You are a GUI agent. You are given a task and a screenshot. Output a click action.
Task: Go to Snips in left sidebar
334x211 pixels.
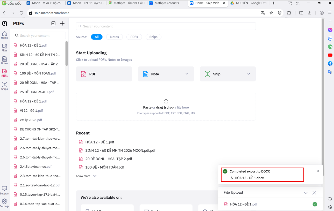4,86
